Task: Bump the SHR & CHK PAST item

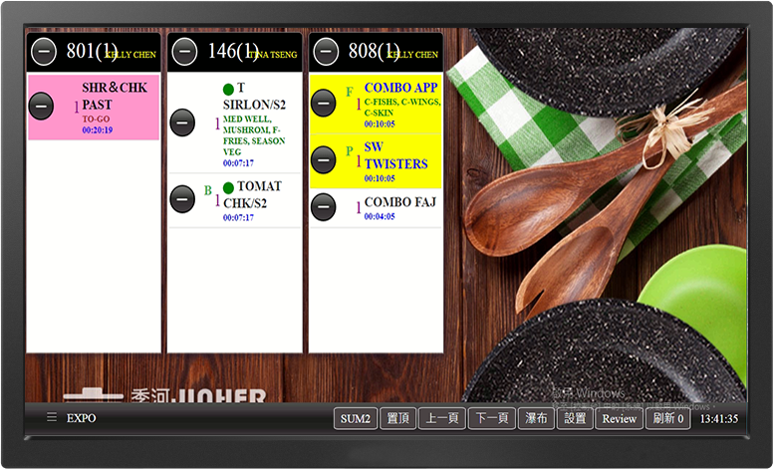Action: pos(41,106)
